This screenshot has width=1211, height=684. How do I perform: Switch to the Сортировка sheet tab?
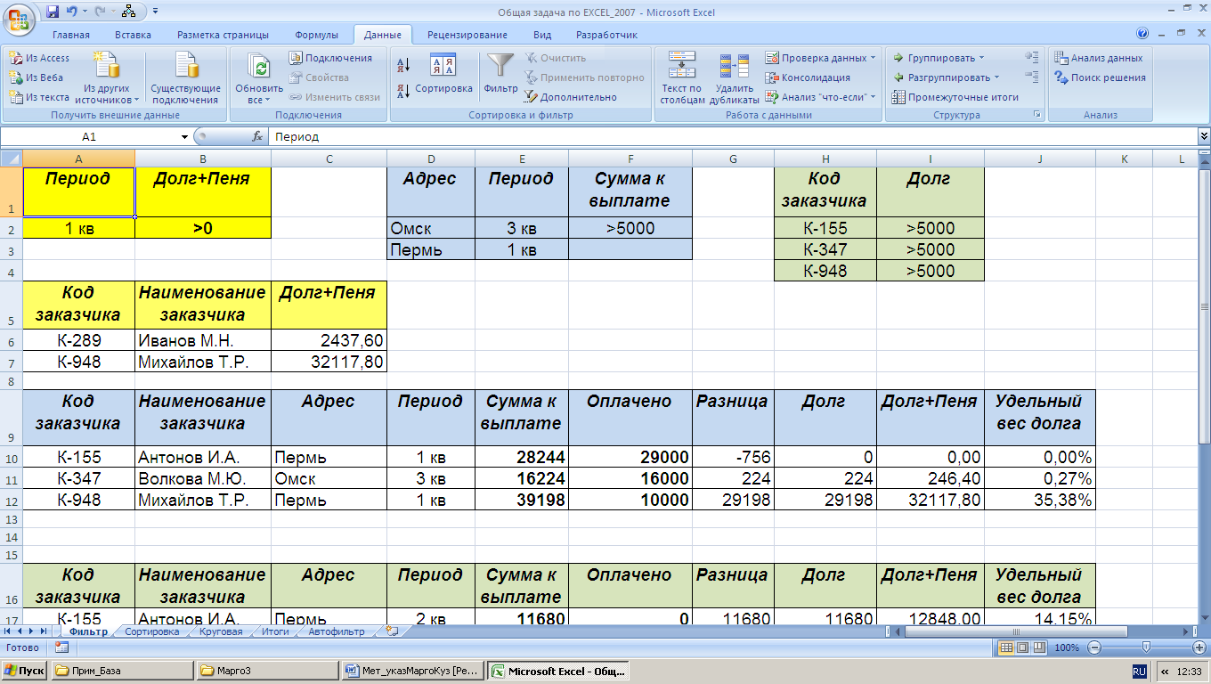tap(151, 631)
